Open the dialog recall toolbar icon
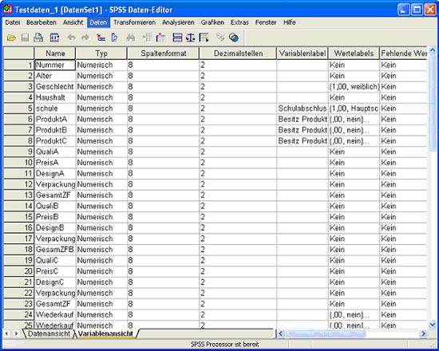This screenshot has height=351, width=439. click(x=54, y=37)
